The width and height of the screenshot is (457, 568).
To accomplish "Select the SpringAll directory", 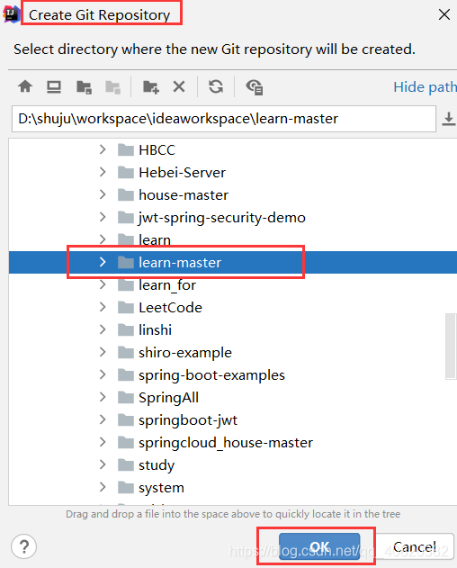I will (x=168, y=398).
